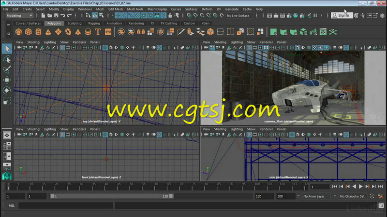Create a polygon cube from the shelf
Viewport: 387px width, 217px height.
(x=29, y=32)
